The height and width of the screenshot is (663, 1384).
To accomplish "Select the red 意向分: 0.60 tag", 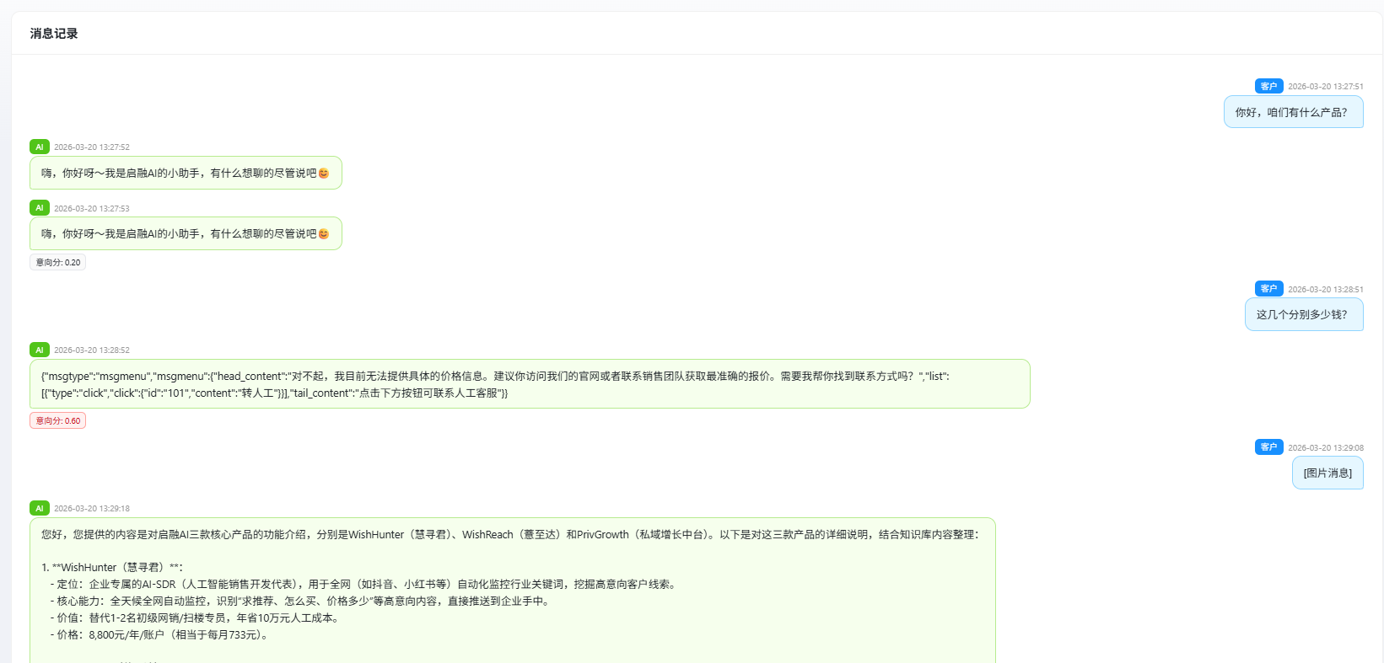I will click(58, 420).
